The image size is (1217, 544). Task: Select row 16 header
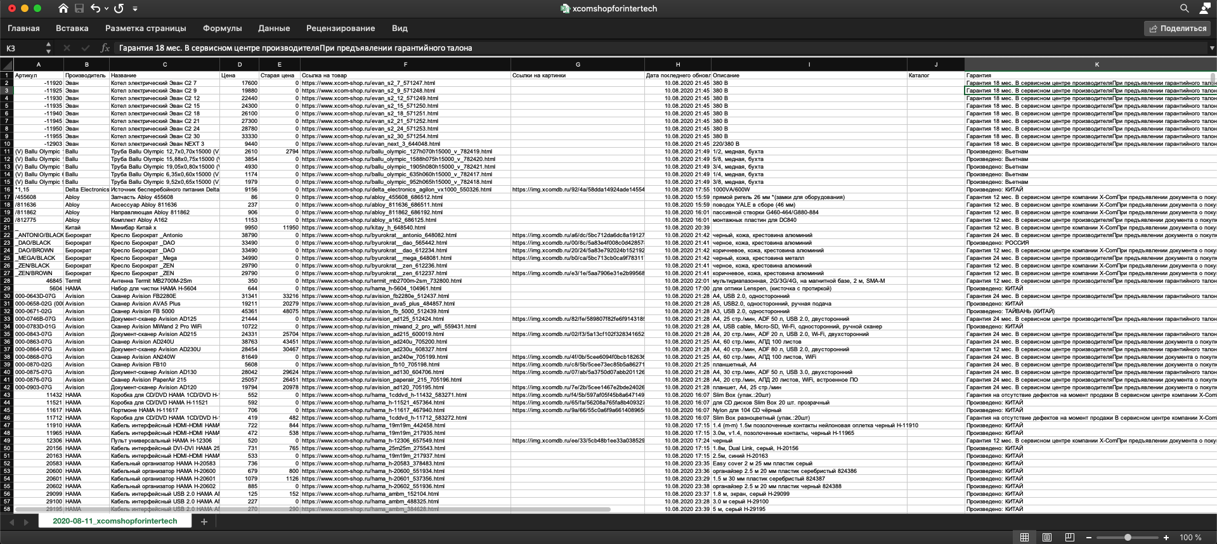tap(7, 190)
